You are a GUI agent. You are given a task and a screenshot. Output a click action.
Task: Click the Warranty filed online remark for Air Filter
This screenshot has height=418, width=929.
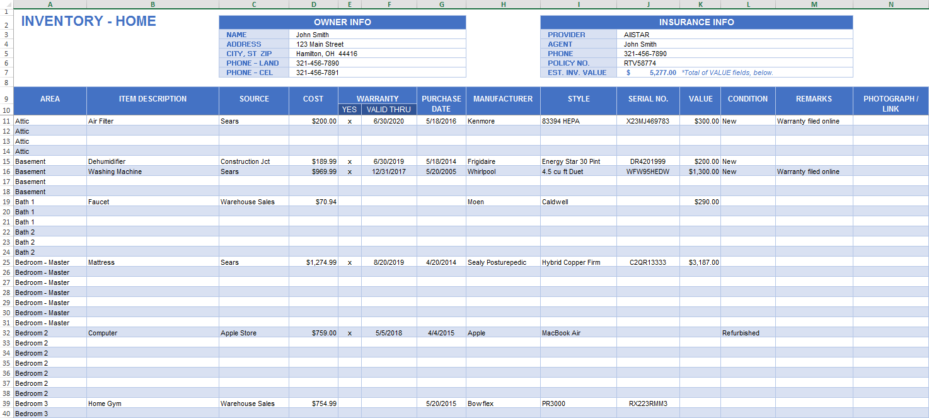(x=813, y=120)
